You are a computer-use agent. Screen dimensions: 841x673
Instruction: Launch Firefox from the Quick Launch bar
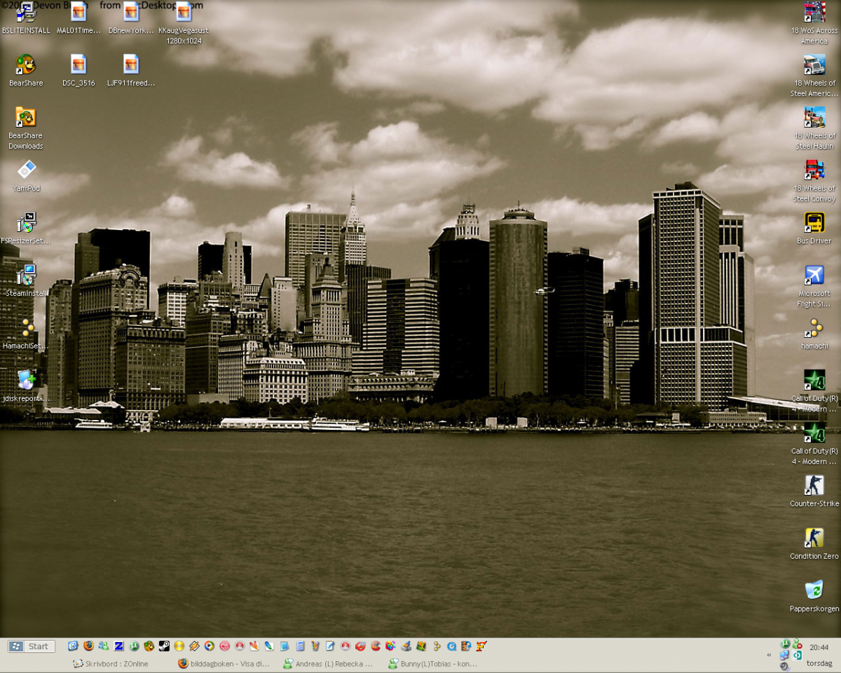(x=88, y=646)
